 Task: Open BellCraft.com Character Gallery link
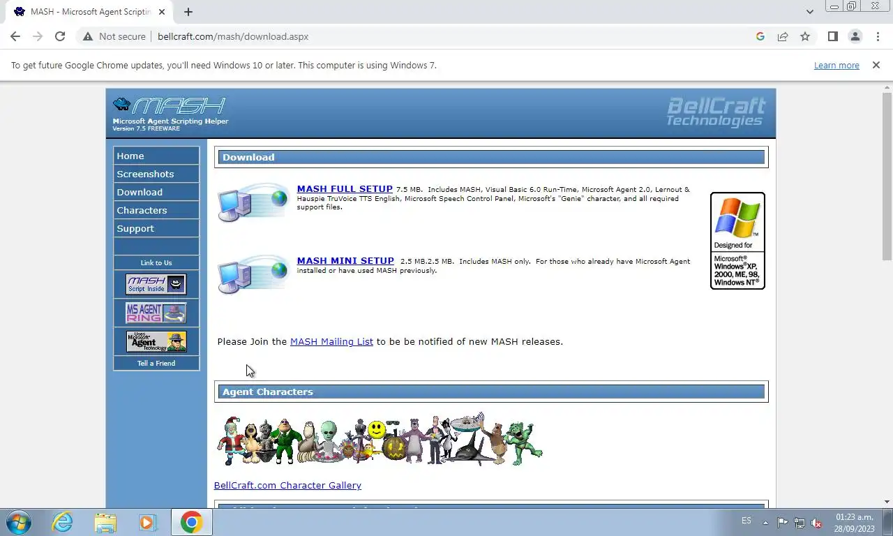pos(287,486)
